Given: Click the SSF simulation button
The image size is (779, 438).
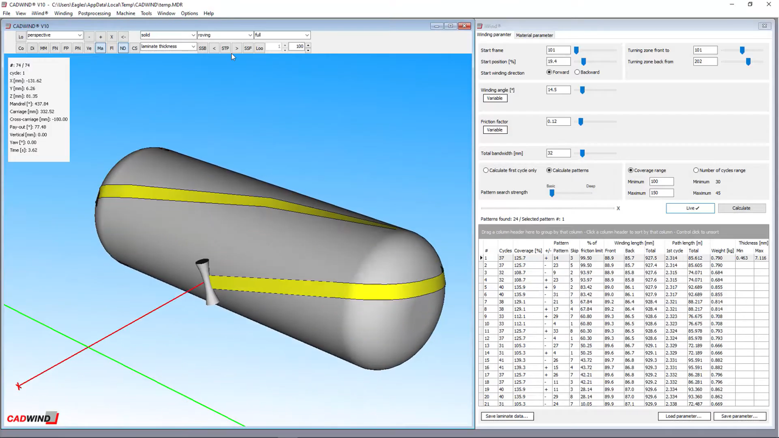Looking at the screenshot, I should pyautogui.click(x=248, y=48).
